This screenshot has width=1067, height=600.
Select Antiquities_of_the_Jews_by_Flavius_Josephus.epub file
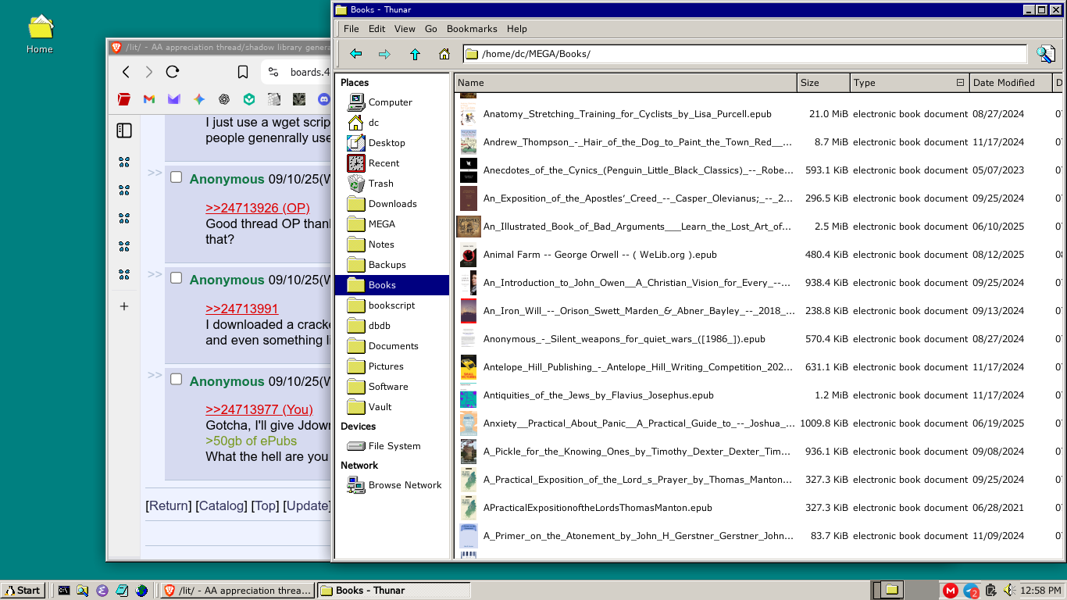(598, 395)
